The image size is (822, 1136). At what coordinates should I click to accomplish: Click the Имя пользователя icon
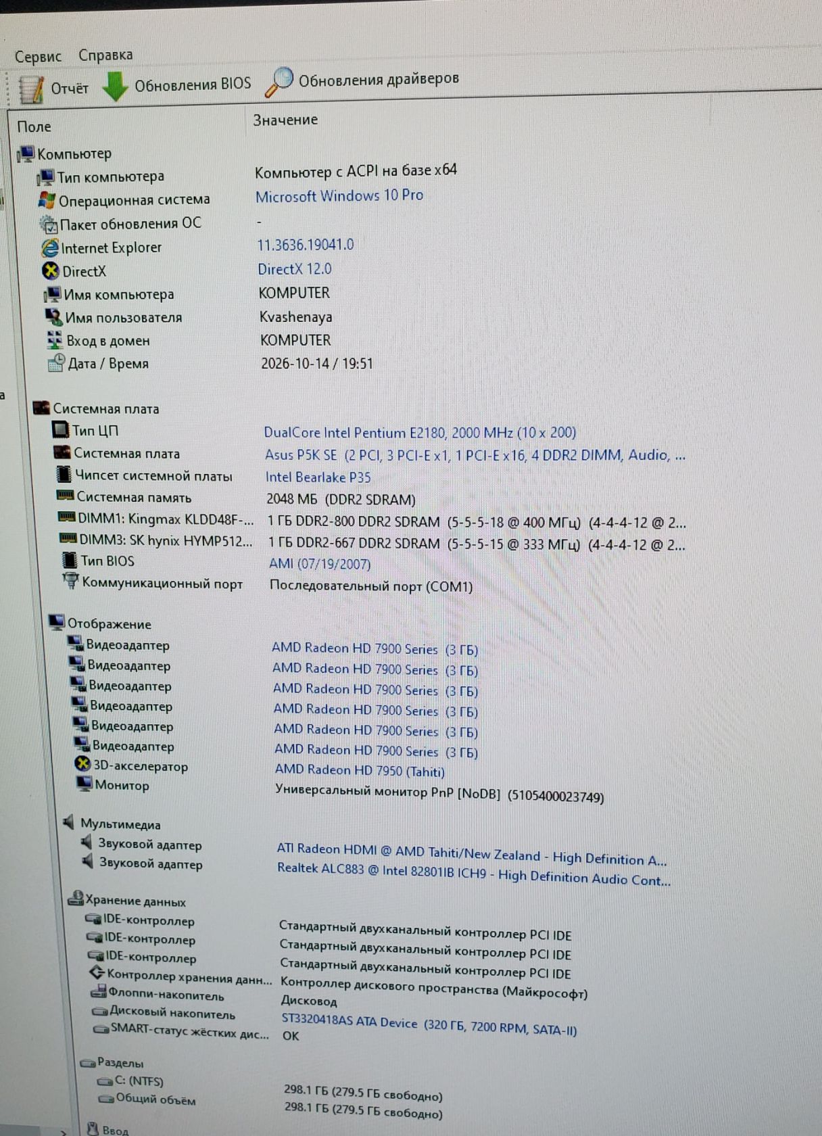click(53, 316)
